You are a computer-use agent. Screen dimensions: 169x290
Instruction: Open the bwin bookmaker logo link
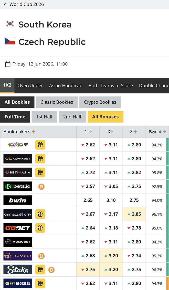click(18, 200)
